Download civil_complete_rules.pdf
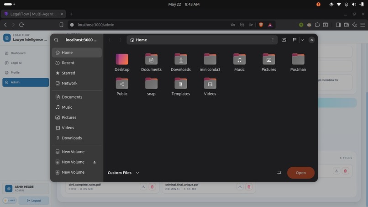The image size is (368, 207). tap(143, 187)
